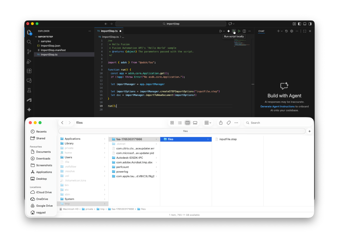Select the ImportStep.ts editor tab
The image size is (339, 247).
(109, 31)
